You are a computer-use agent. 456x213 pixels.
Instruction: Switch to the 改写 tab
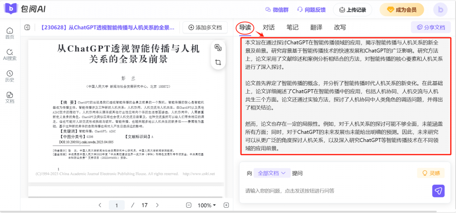340,28
